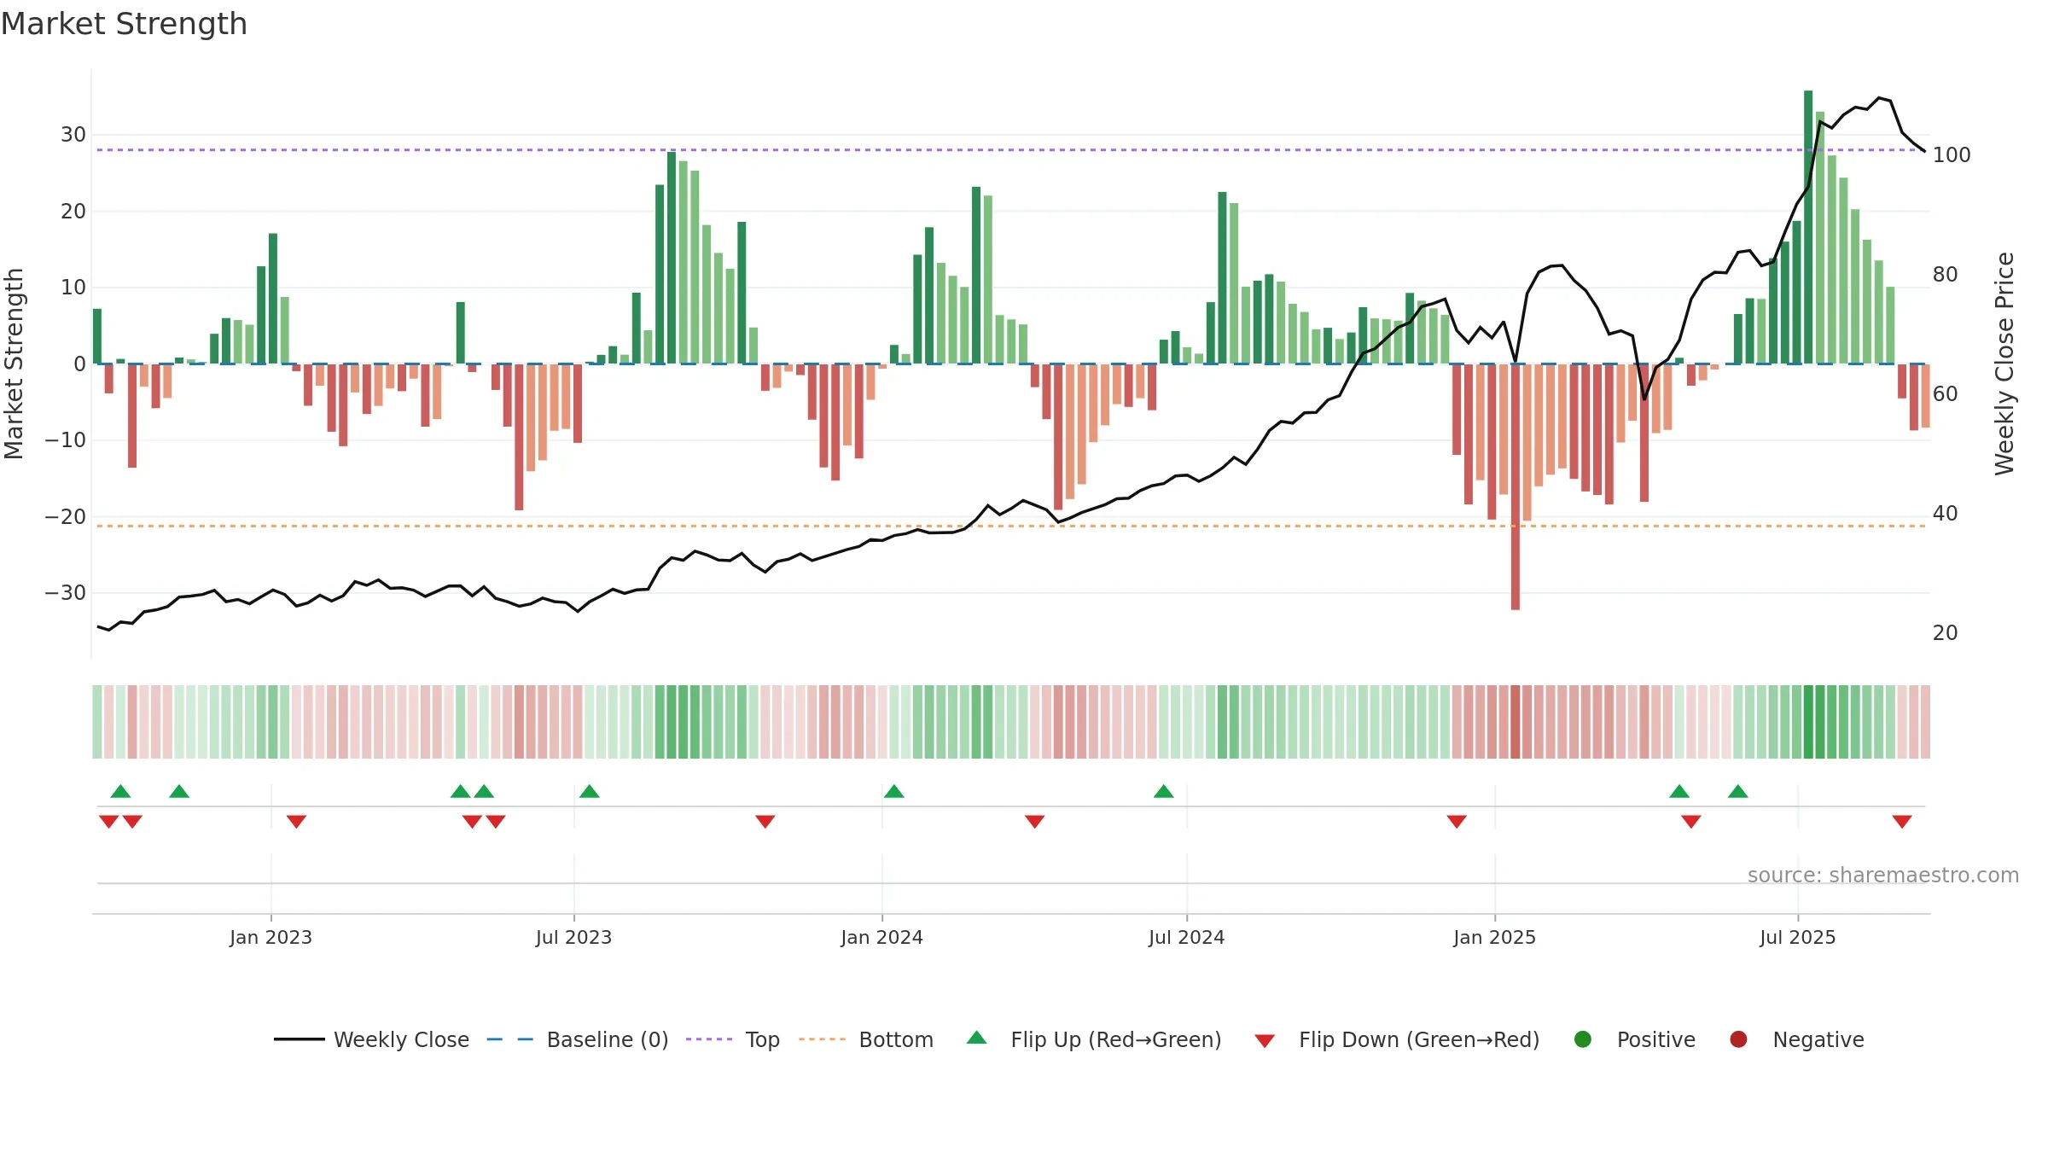
Task: Click the deepest red bar below −30
Action: click(1516, 486)
